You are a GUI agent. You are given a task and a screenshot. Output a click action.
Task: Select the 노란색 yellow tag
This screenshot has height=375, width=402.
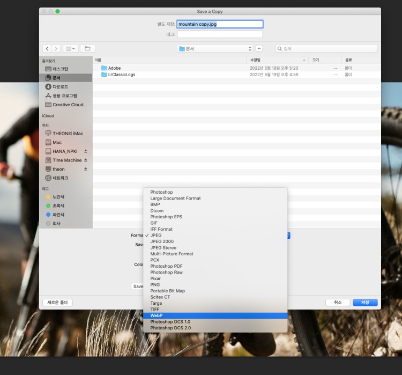(58, 197)
